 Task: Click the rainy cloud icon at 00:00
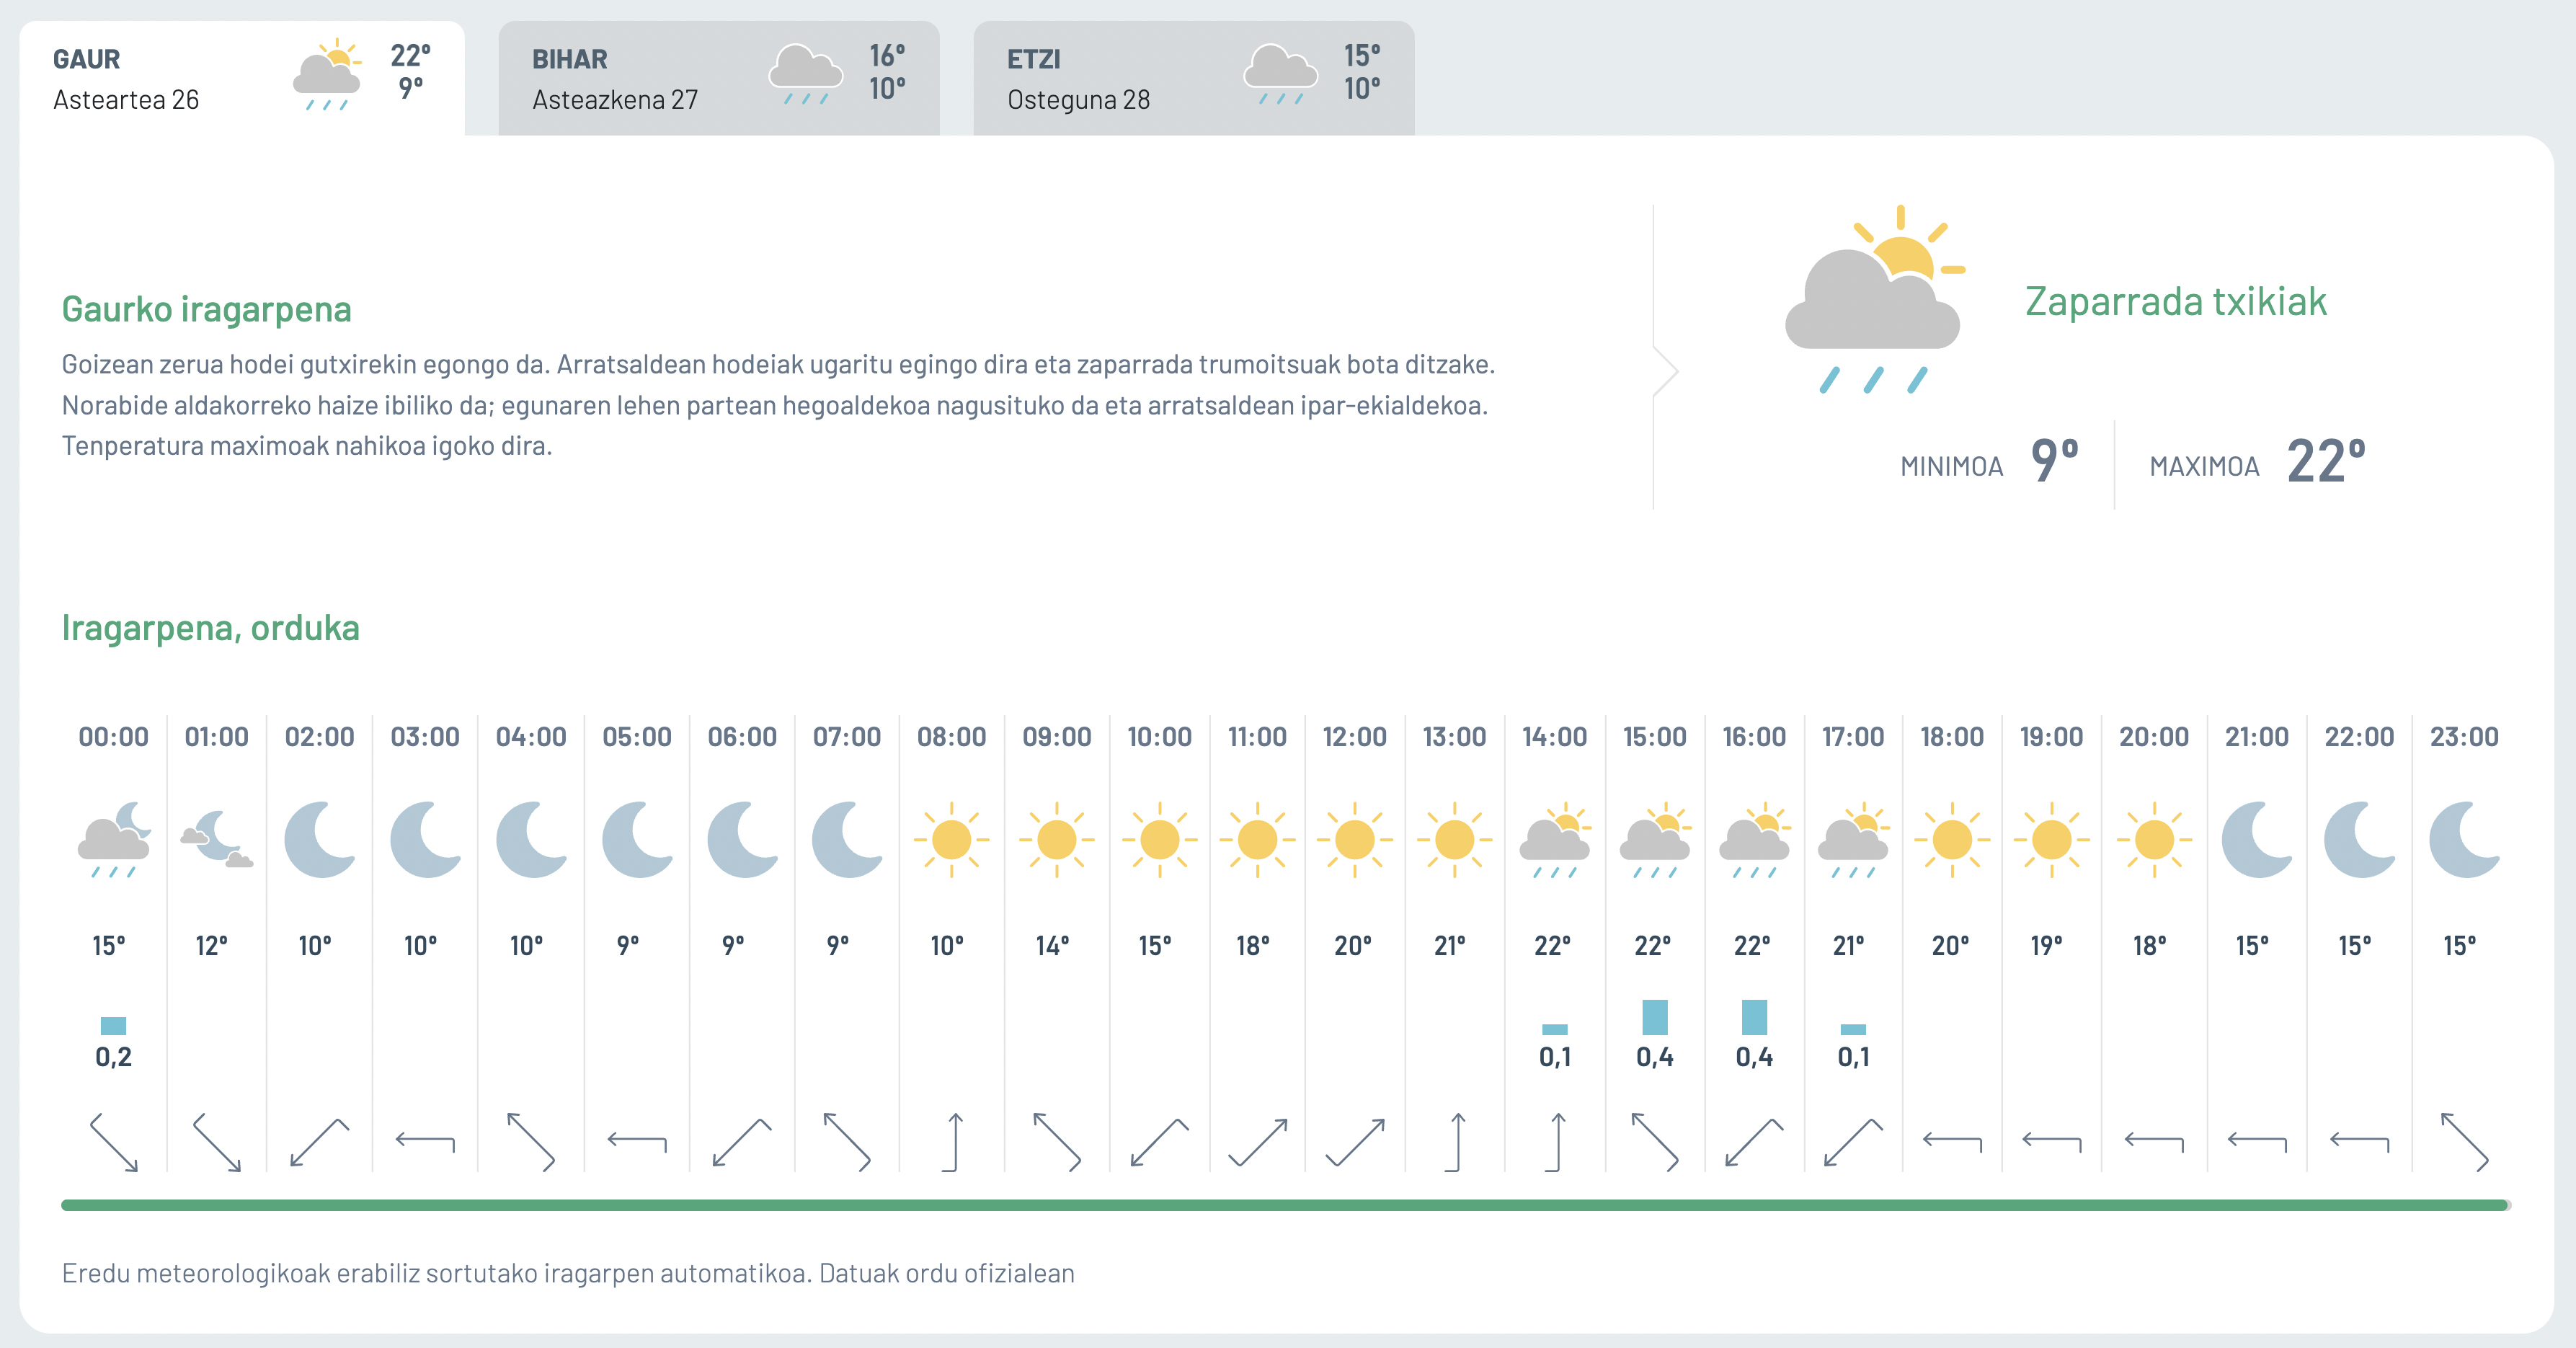[114, 840]
